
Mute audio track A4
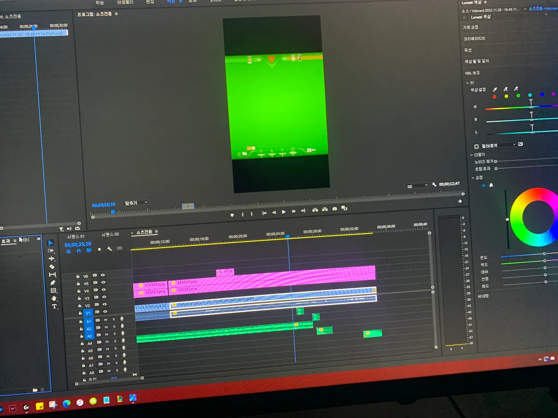click(107, 342)
